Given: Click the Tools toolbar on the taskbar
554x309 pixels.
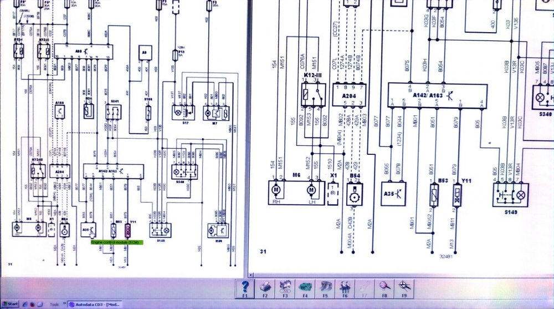Looking at the screenshot, I should click(54, 304).
